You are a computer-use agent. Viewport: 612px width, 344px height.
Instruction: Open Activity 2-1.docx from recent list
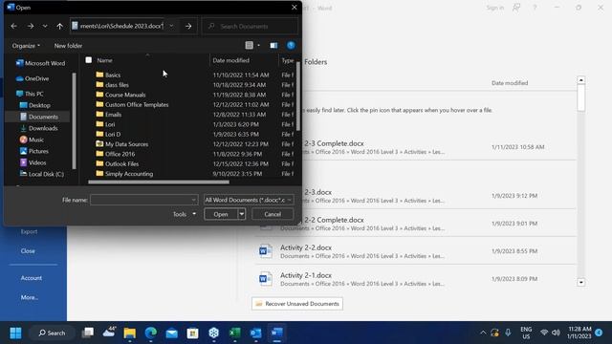pyautogui.click(x=416, y=279)
